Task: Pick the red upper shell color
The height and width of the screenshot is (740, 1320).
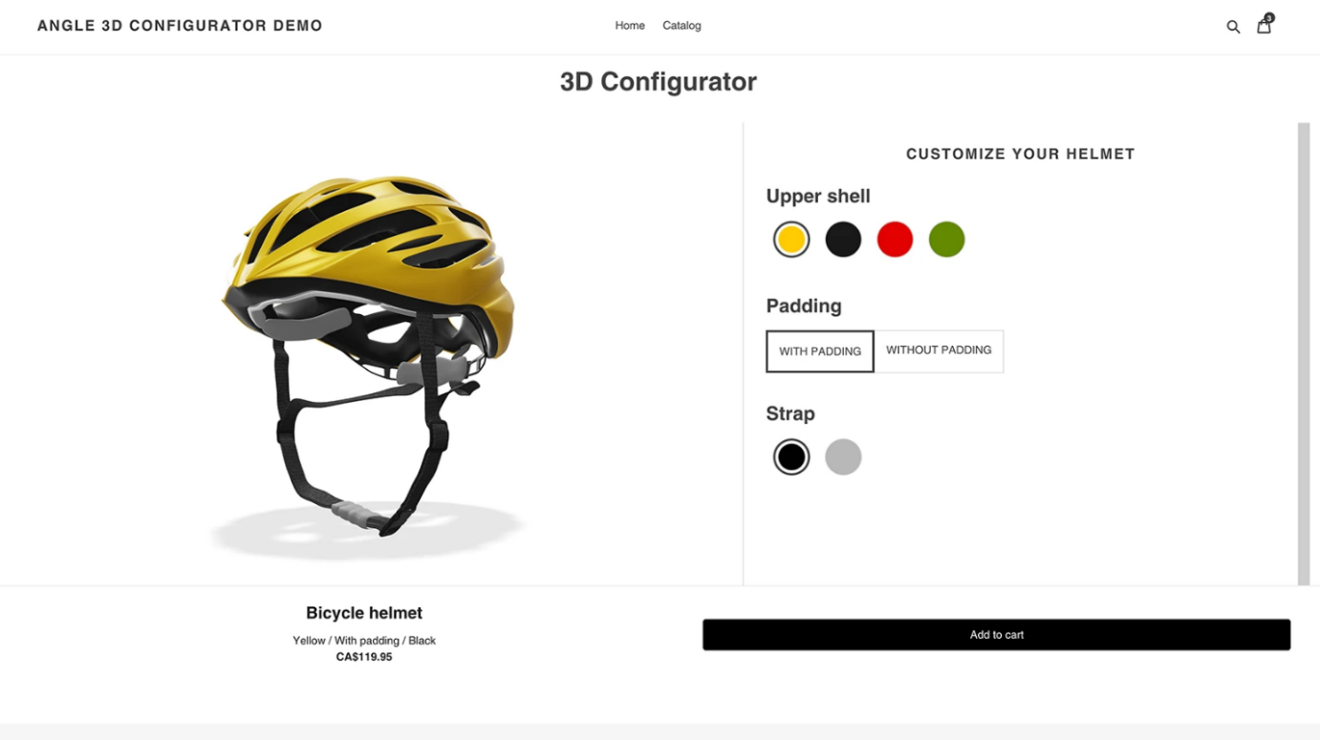Action: (895, 240)
